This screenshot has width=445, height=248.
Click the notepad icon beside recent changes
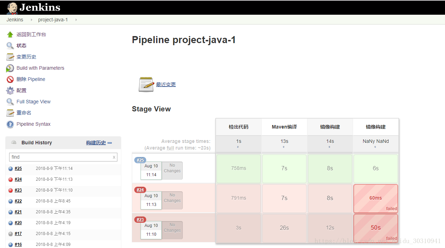(146, 84)
